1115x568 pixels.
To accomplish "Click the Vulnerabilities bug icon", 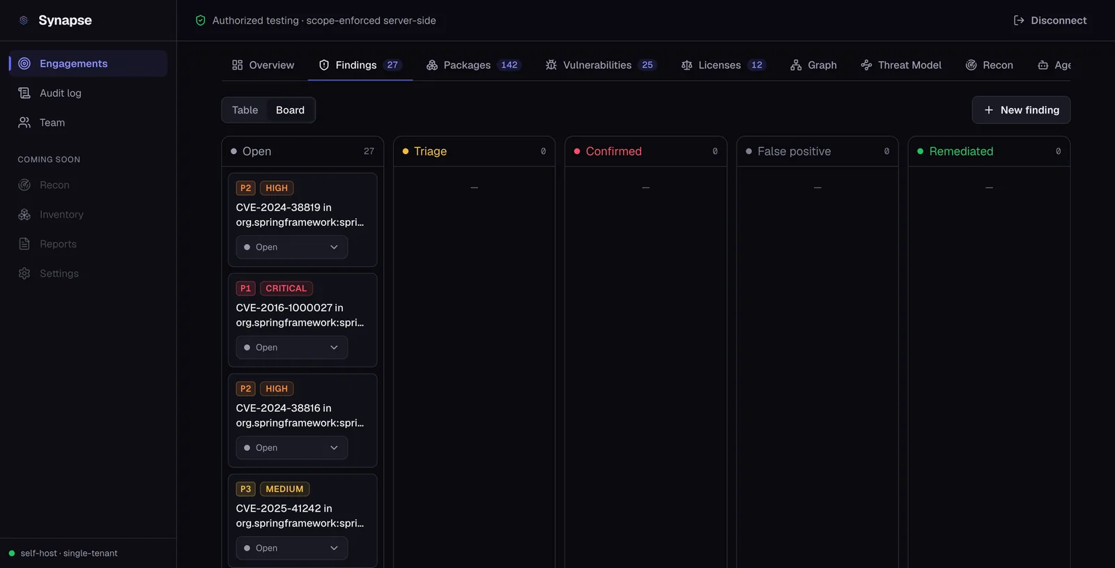I will (x=551, y=65).
